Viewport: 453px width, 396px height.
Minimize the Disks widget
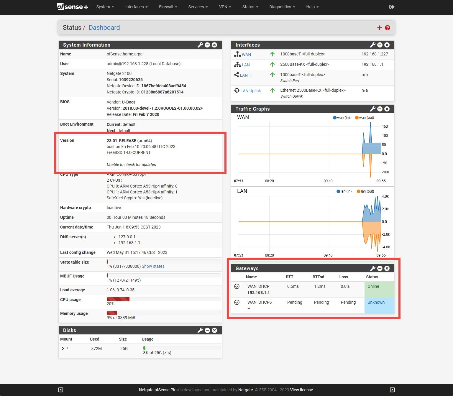point(207,330)
